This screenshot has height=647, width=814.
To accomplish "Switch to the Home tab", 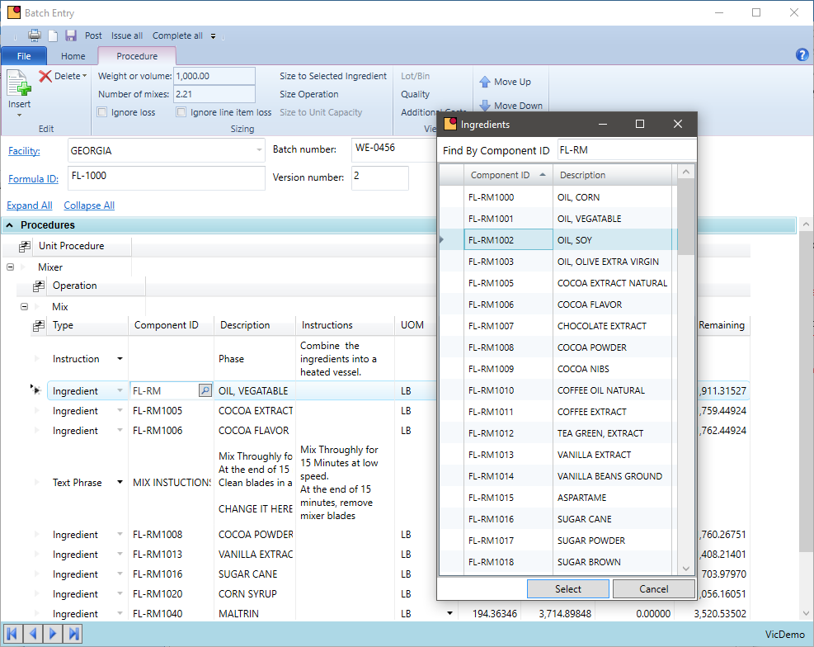I will pyautogui.click(x=73, y=56).
